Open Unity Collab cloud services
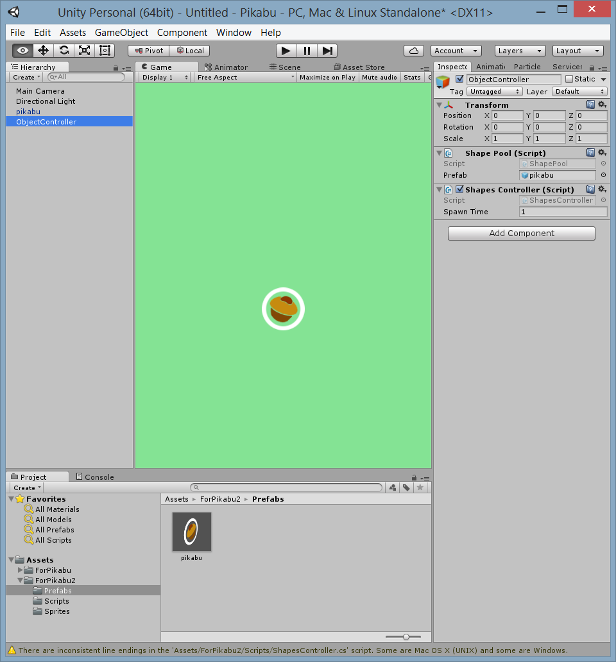This screenshot has height=662, width=616. click(x=414, y=50)
